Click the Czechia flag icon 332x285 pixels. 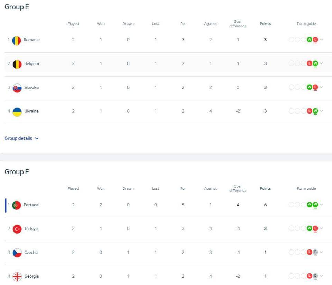pos(17,253)
